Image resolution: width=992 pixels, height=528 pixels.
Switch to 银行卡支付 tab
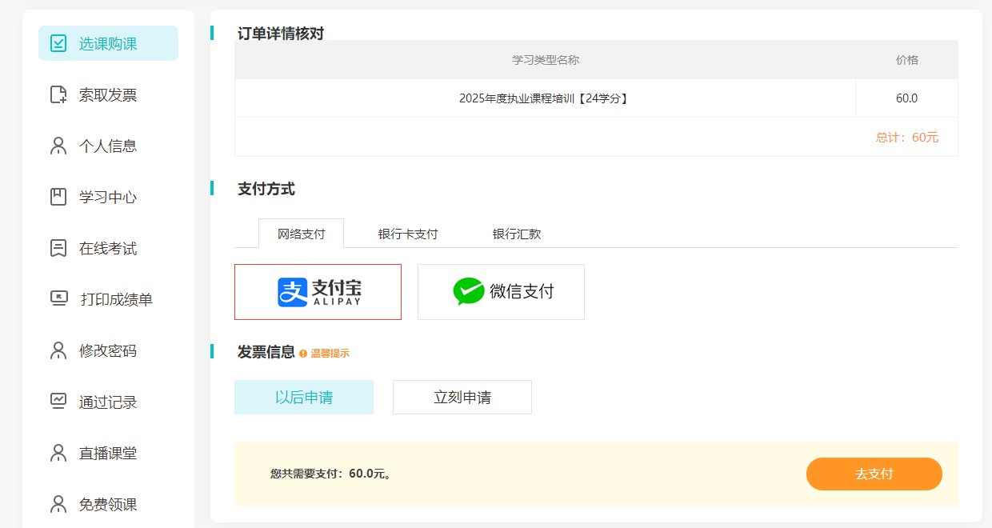pyautogui.click(x=408, y=234)
